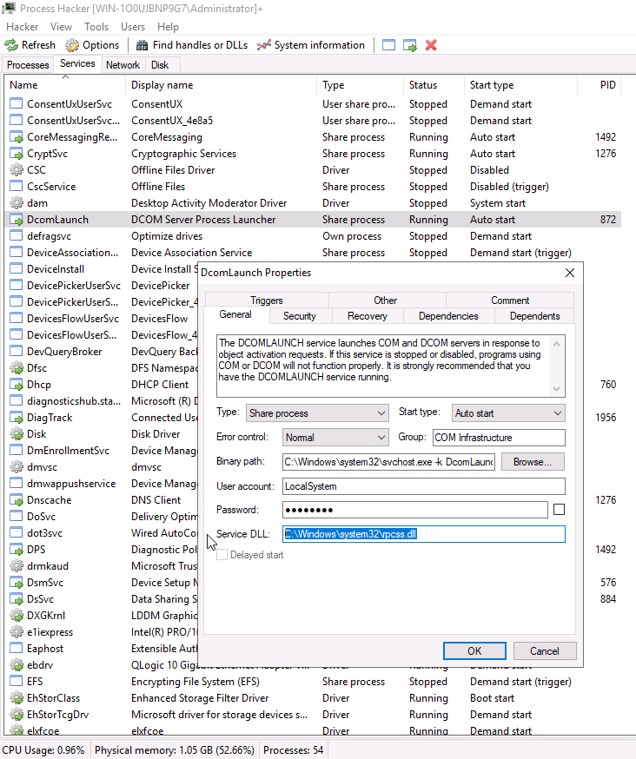Close the DcomLaunch Properties dialog

[x=570, y=273]
